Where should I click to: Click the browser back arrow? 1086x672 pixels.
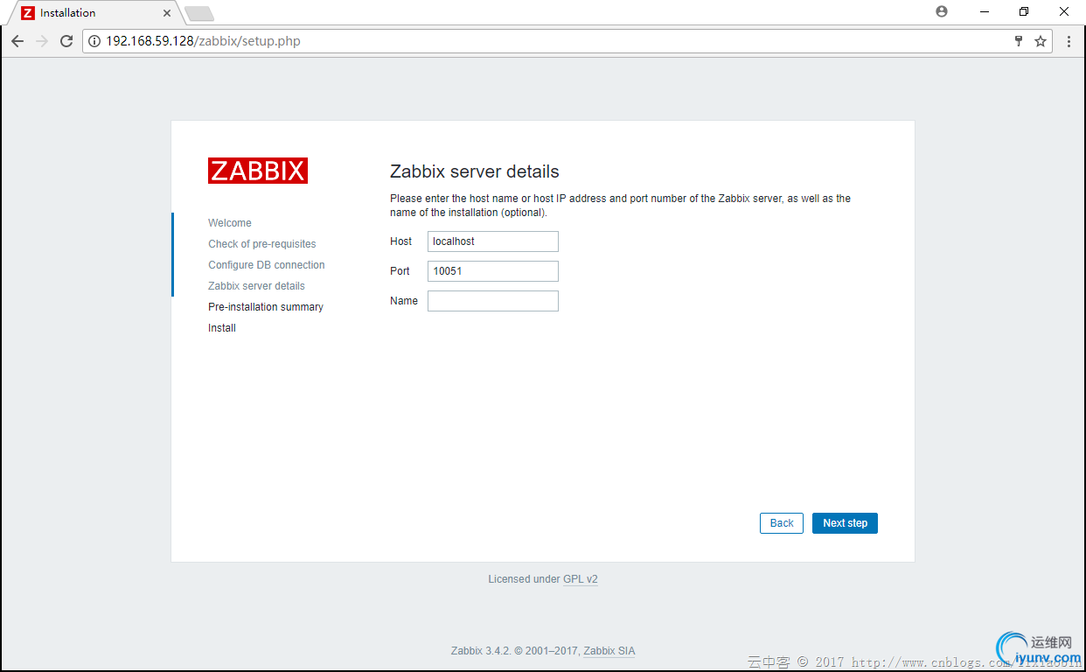coord(17,41)
